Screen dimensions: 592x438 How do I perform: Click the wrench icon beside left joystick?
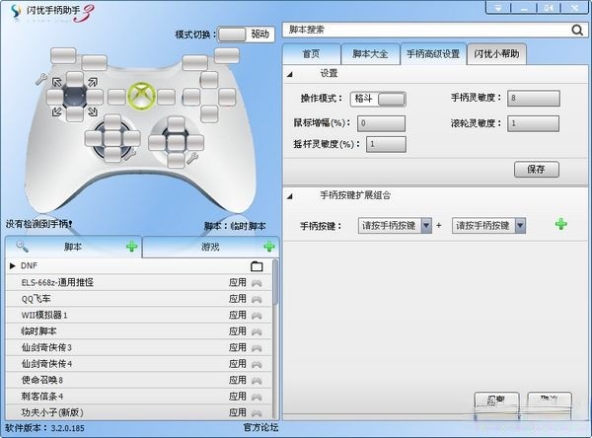pyautogui.click(x=130, y=154)
